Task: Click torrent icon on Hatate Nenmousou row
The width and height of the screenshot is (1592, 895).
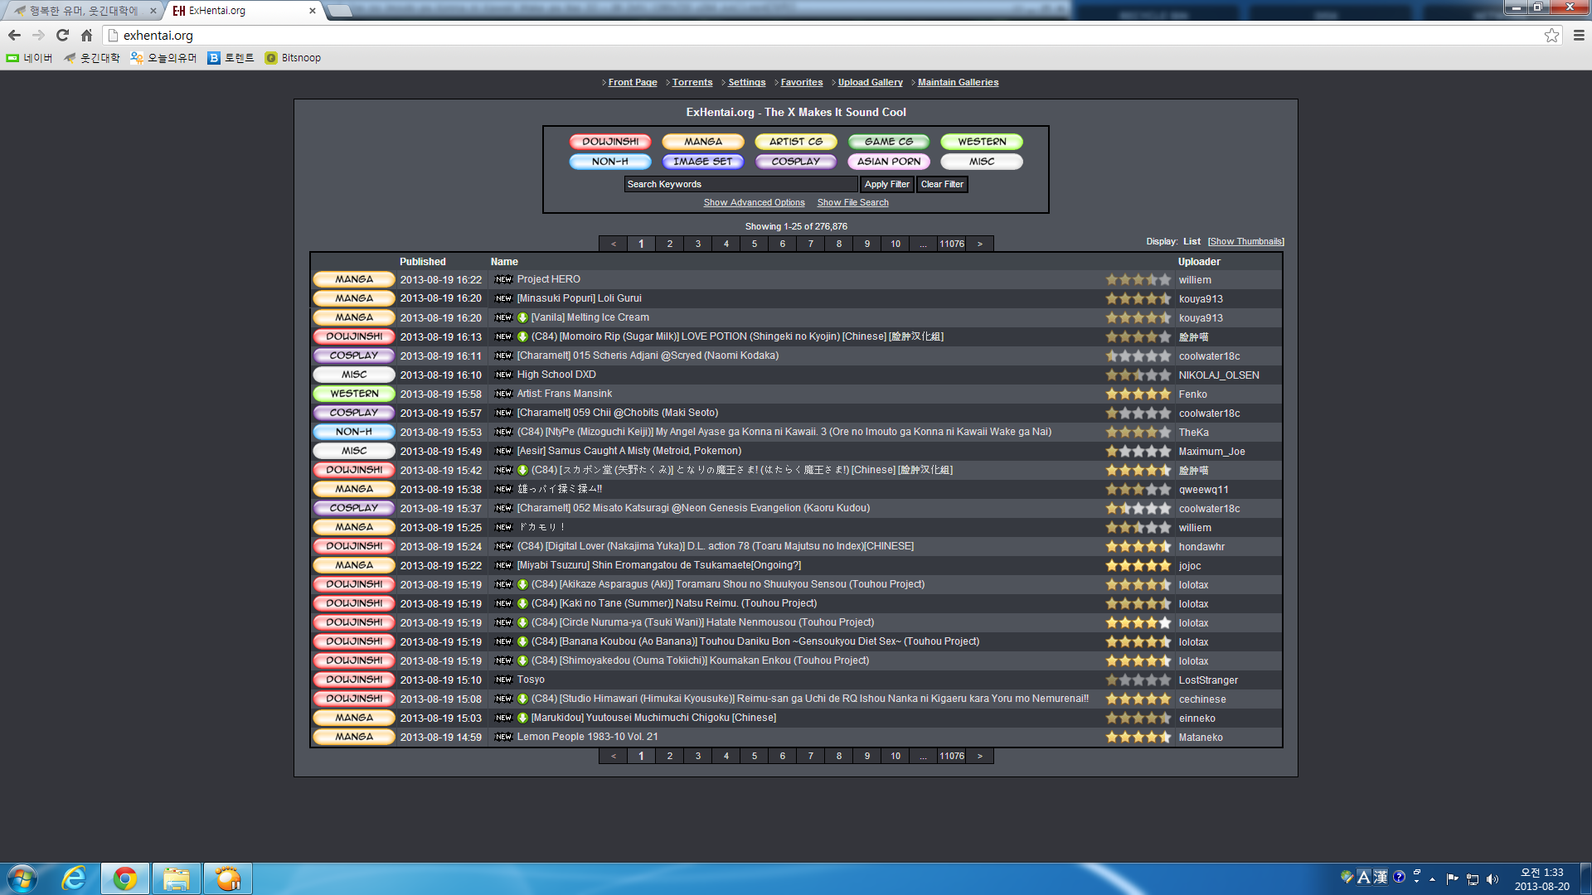Action: [522, 622]
